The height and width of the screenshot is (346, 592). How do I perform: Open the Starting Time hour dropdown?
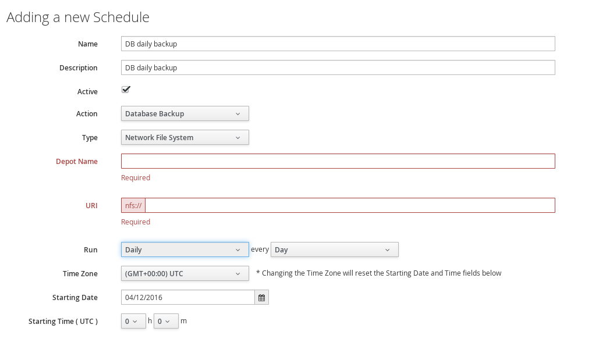point(133,321)
